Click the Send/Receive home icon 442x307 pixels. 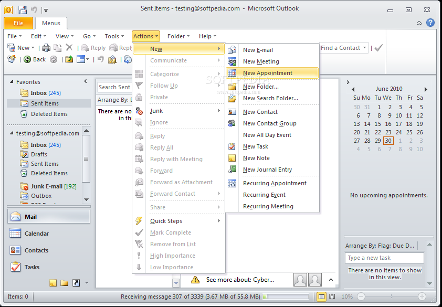coord(12,59)
